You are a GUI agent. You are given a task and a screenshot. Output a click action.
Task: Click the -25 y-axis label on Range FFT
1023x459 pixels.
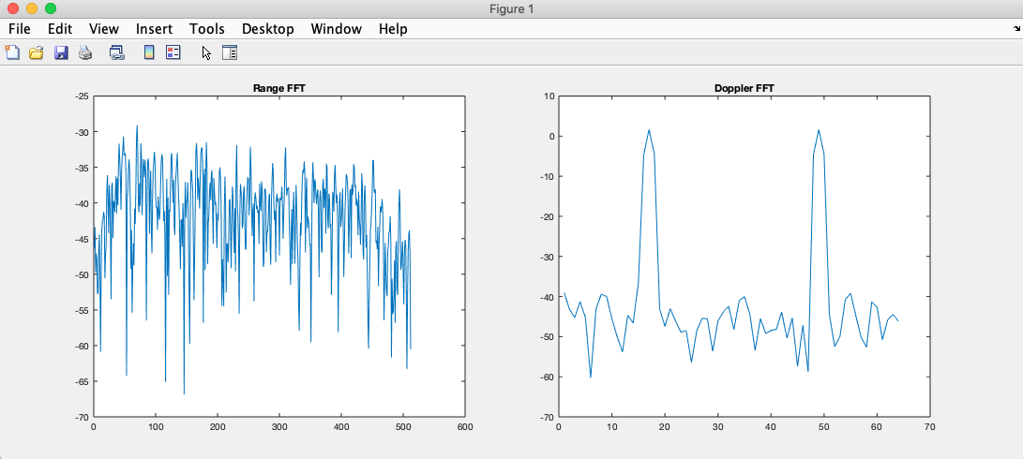(83, 96)
